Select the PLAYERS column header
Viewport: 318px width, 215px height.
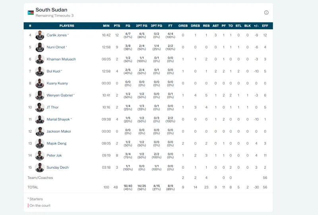(x=67, y=26)
